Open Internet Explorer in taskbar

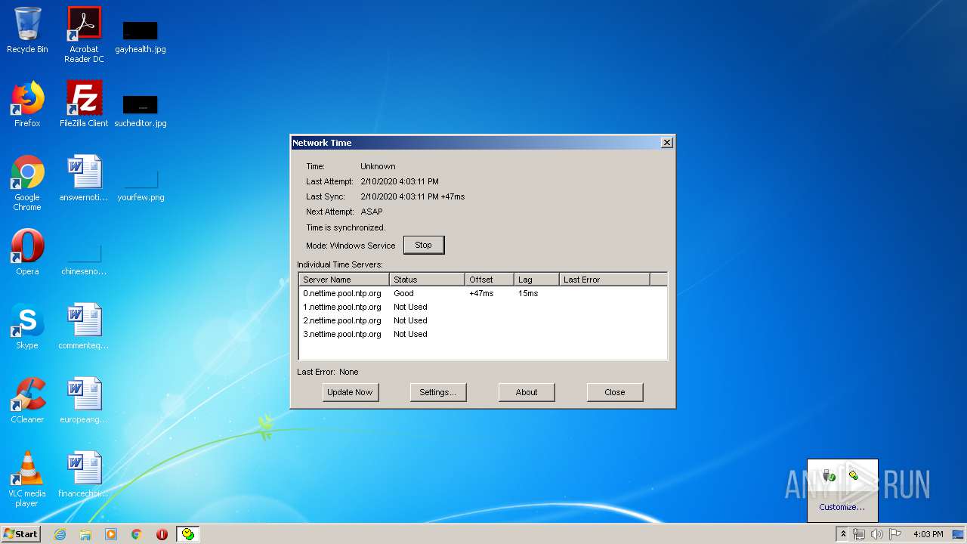click(x=60, y=534)
